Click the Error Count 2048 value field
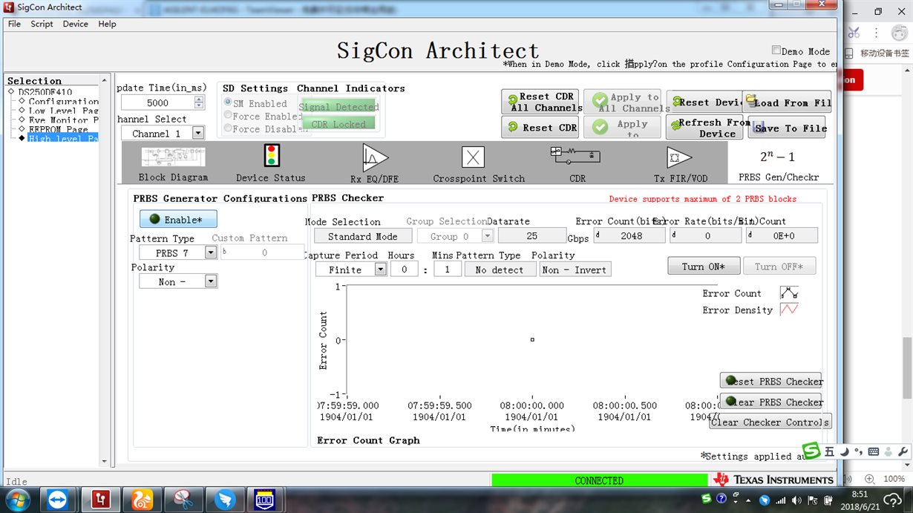Viewport: 913px width, 513px height. (629, 235)
